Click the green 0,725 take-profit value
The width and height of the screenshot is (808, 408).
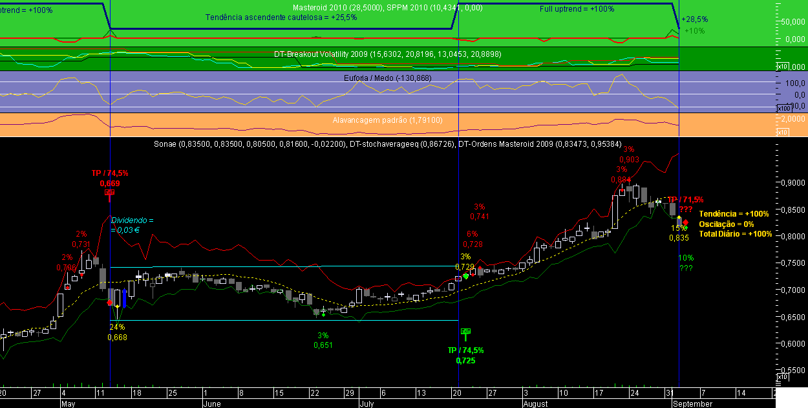(465, 360)
